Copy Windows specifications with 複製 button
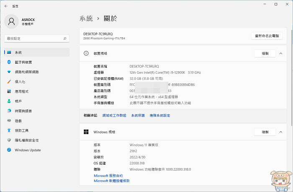 (x=265, y=132)
